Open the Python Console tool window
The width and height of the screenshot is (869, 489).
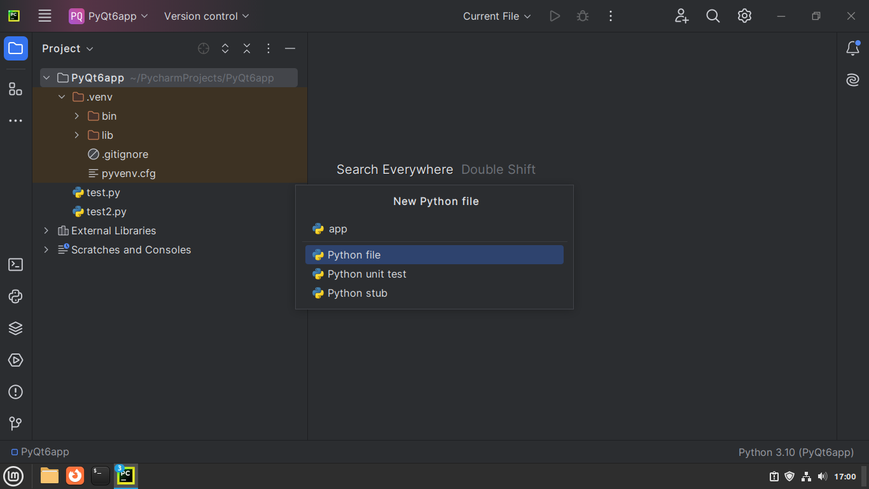coord(16,297)
